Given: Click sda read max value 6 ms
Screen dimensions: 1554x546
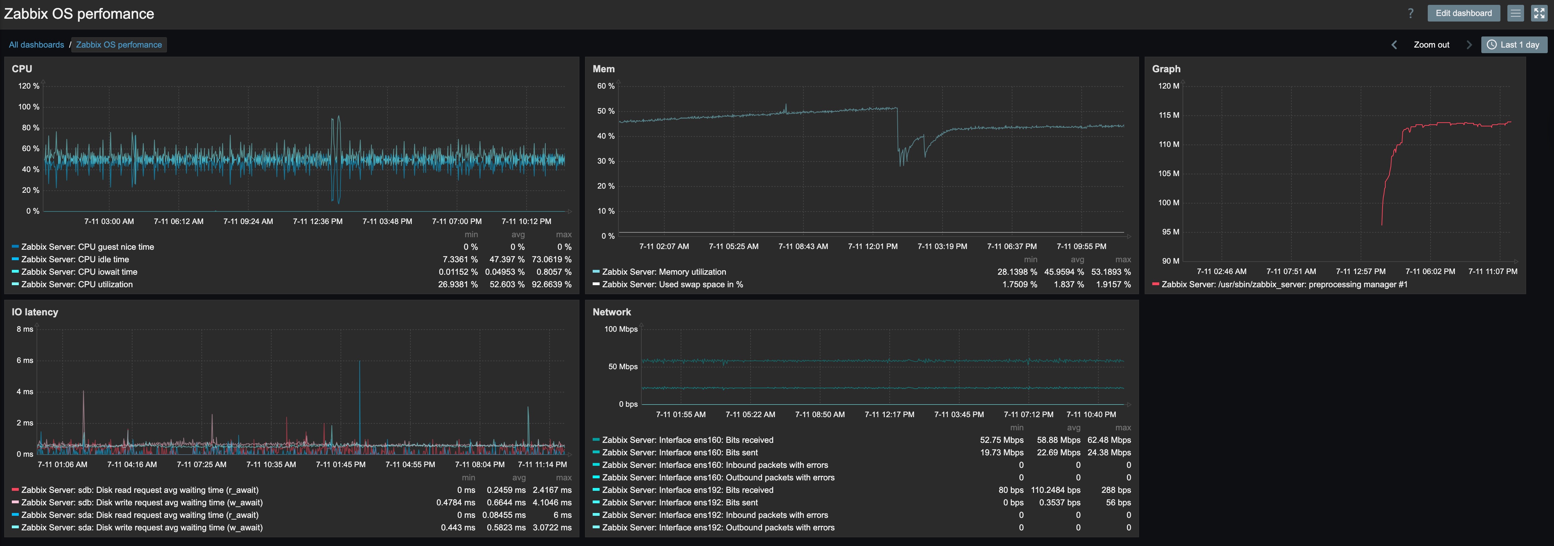Looking at the screenshot, I should click(x=562, y=515).
